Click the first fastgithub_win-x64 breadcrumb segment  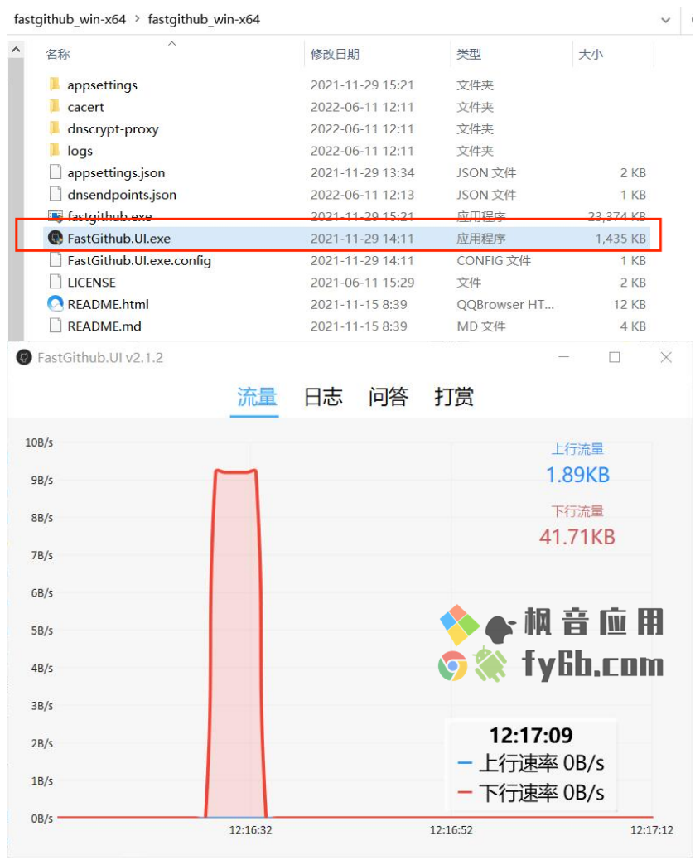click(x=70, y=19)
